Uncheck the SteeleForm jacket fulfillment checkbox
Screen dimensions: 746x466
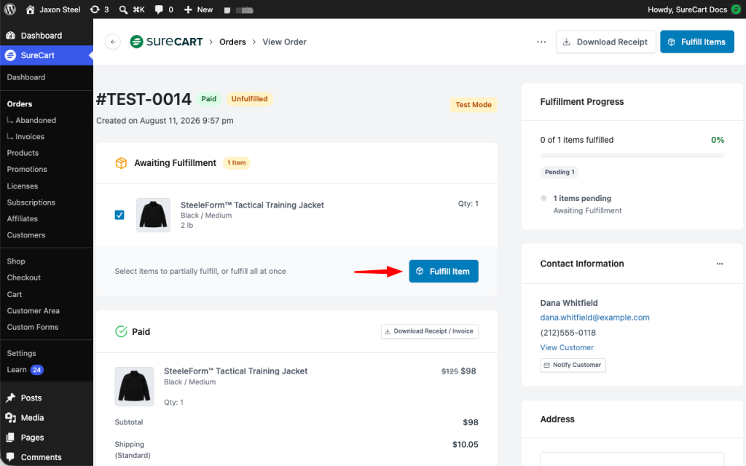[119, 215]
